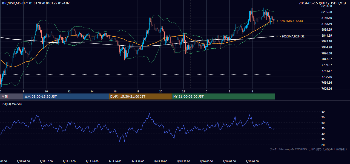Select the ロンドン 15:30-21:00 JST session bar

[x=140, y=96]
